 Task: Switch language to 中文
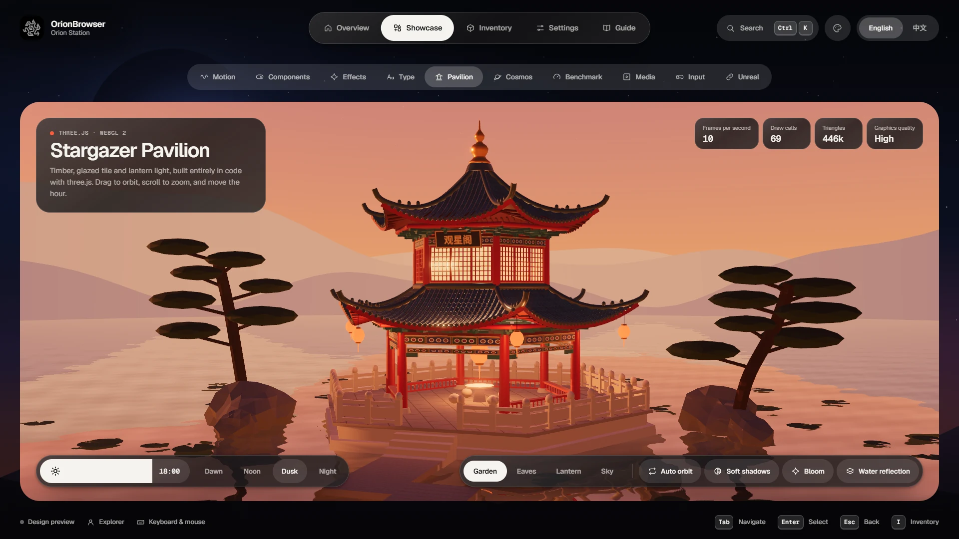pyautogui.click(x=920, y=28)
